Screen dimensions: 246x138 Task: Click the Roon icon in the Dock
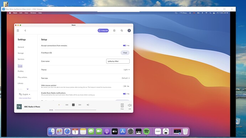[x=158, y=132]
